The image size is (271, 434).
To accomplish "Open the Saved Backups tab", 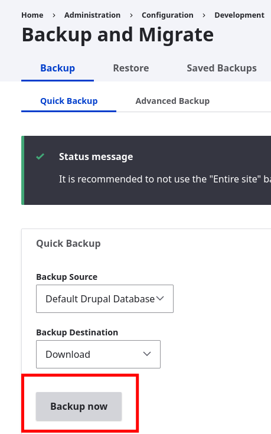I will click(x=222, y=68).
